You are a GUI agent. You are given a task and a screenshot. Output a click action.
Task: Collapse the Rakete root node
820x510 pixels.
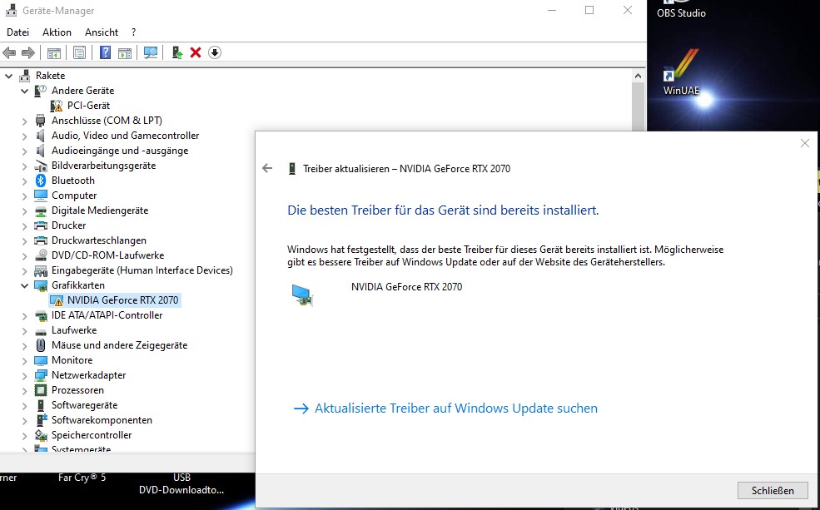pos(8,76)
